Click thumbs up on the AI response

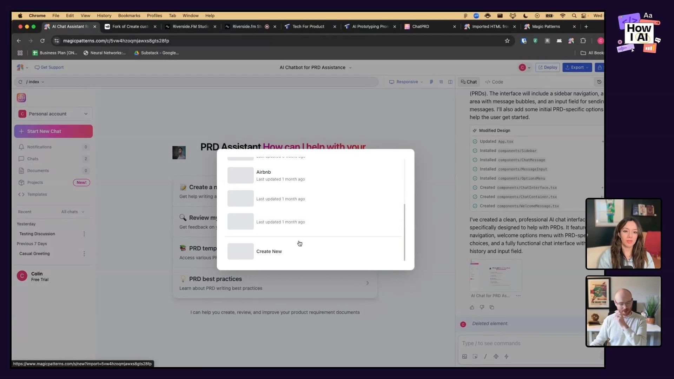(472, 307)
